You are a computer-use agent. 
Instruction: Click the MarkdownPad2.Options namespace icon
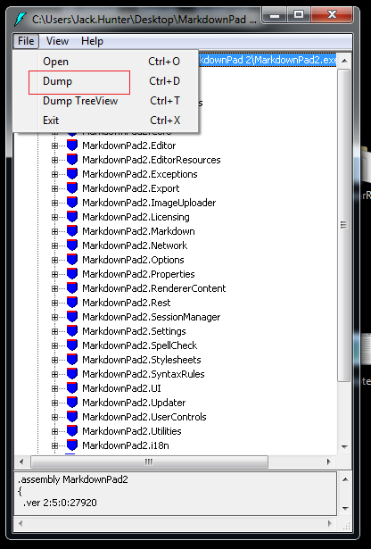click(x=72, y=260)
